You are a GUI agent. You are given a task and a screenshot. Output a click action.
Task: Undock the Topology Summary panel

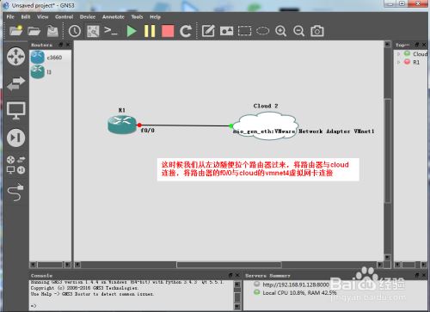click(x=417, y=45)
